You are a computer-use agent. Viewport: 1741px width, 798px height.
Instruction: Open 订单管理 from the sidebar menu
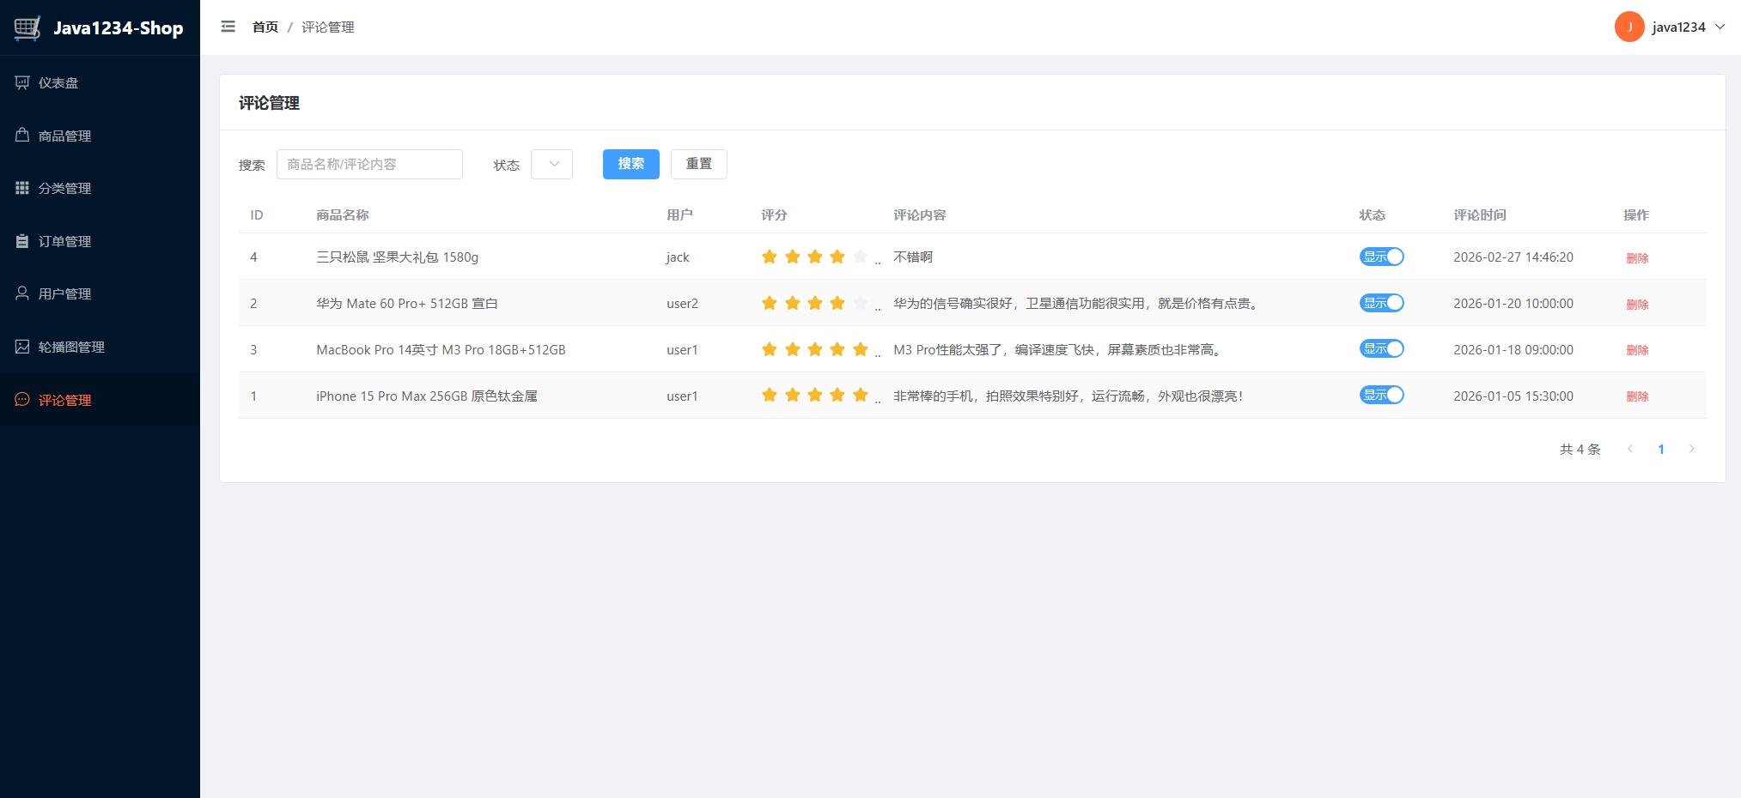click(x=64, y=241)
